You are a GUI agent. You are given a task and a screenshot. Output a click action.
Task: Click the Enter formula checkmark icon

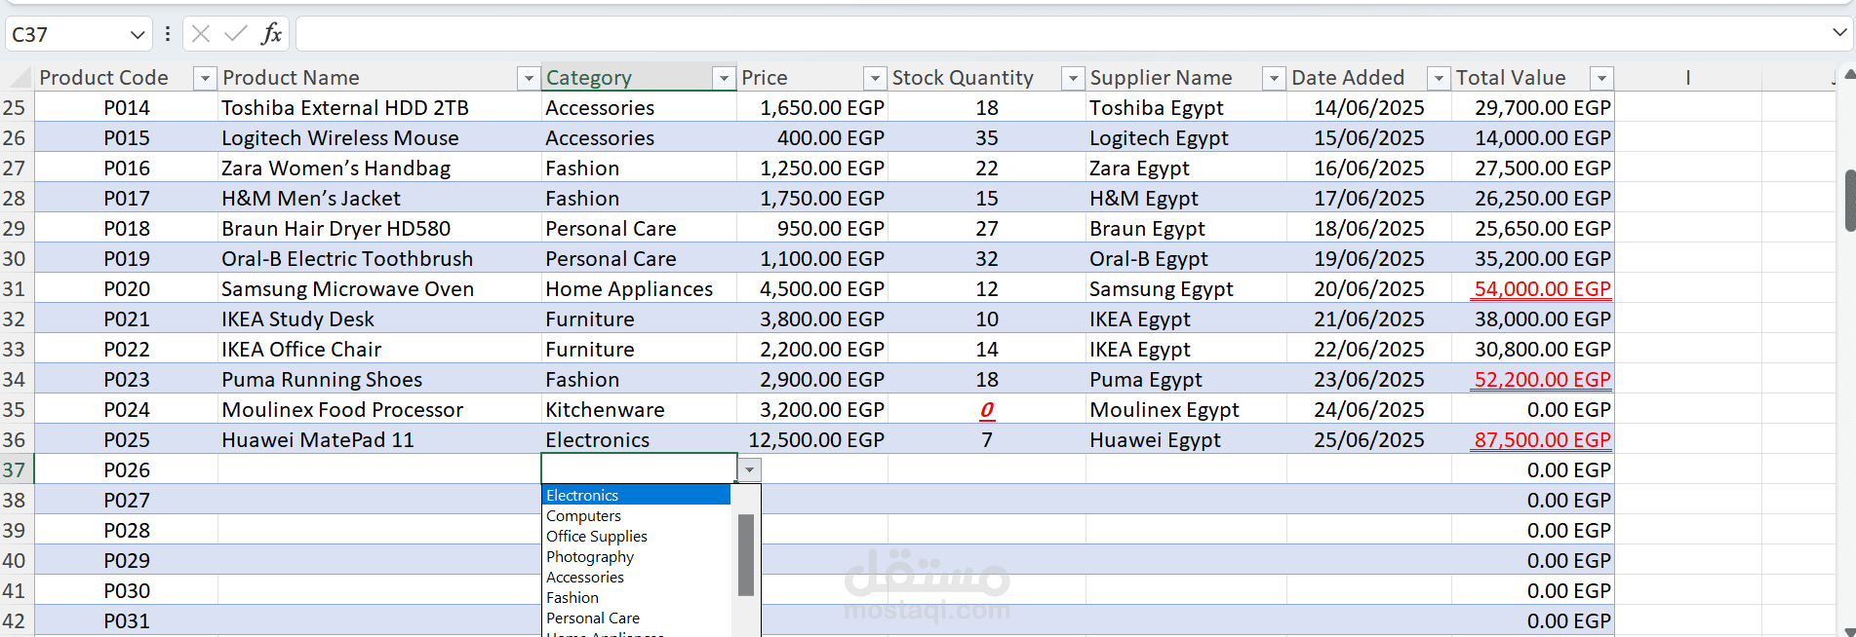click(235, 34)
